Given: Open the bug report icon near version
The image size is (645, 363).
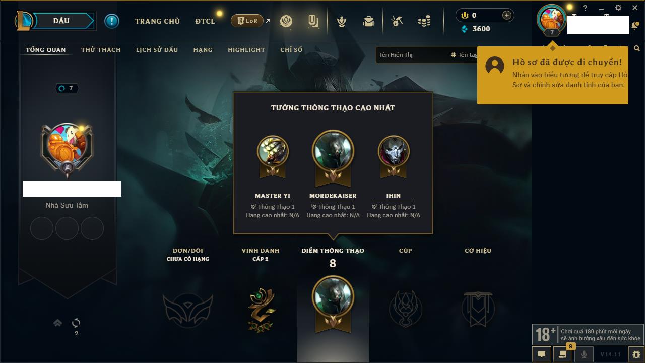Looking at the screenshot, I should pos(636,354).
